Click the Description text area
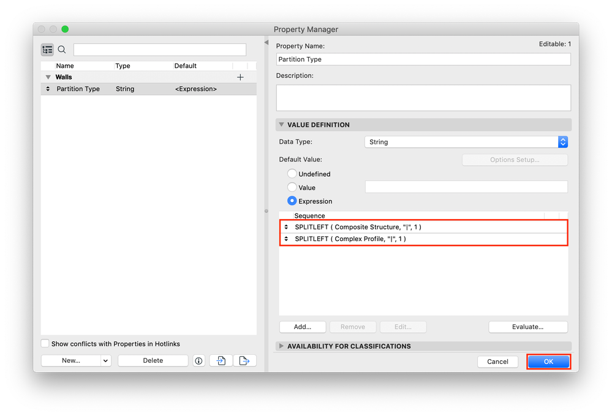 click(423, 98)
